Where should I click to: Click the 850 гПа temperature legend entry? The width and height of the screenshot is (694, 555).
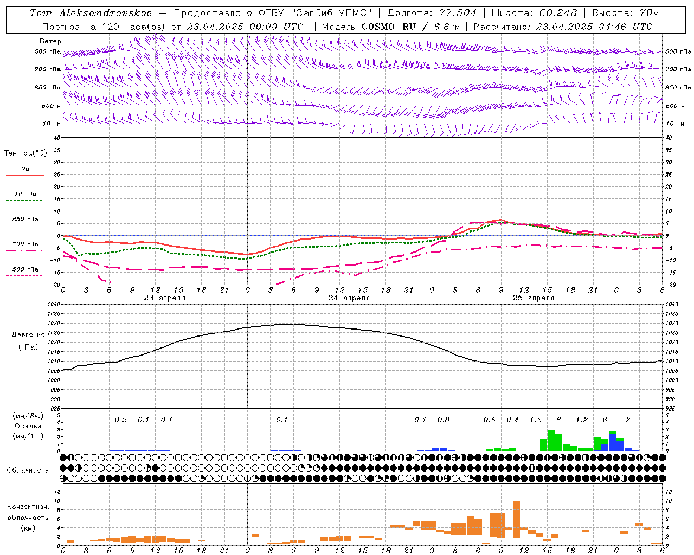point(25,220)
